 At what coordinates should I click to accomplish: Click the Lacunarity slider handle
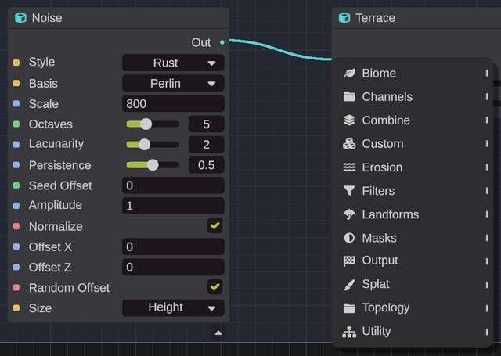(144, 144)
